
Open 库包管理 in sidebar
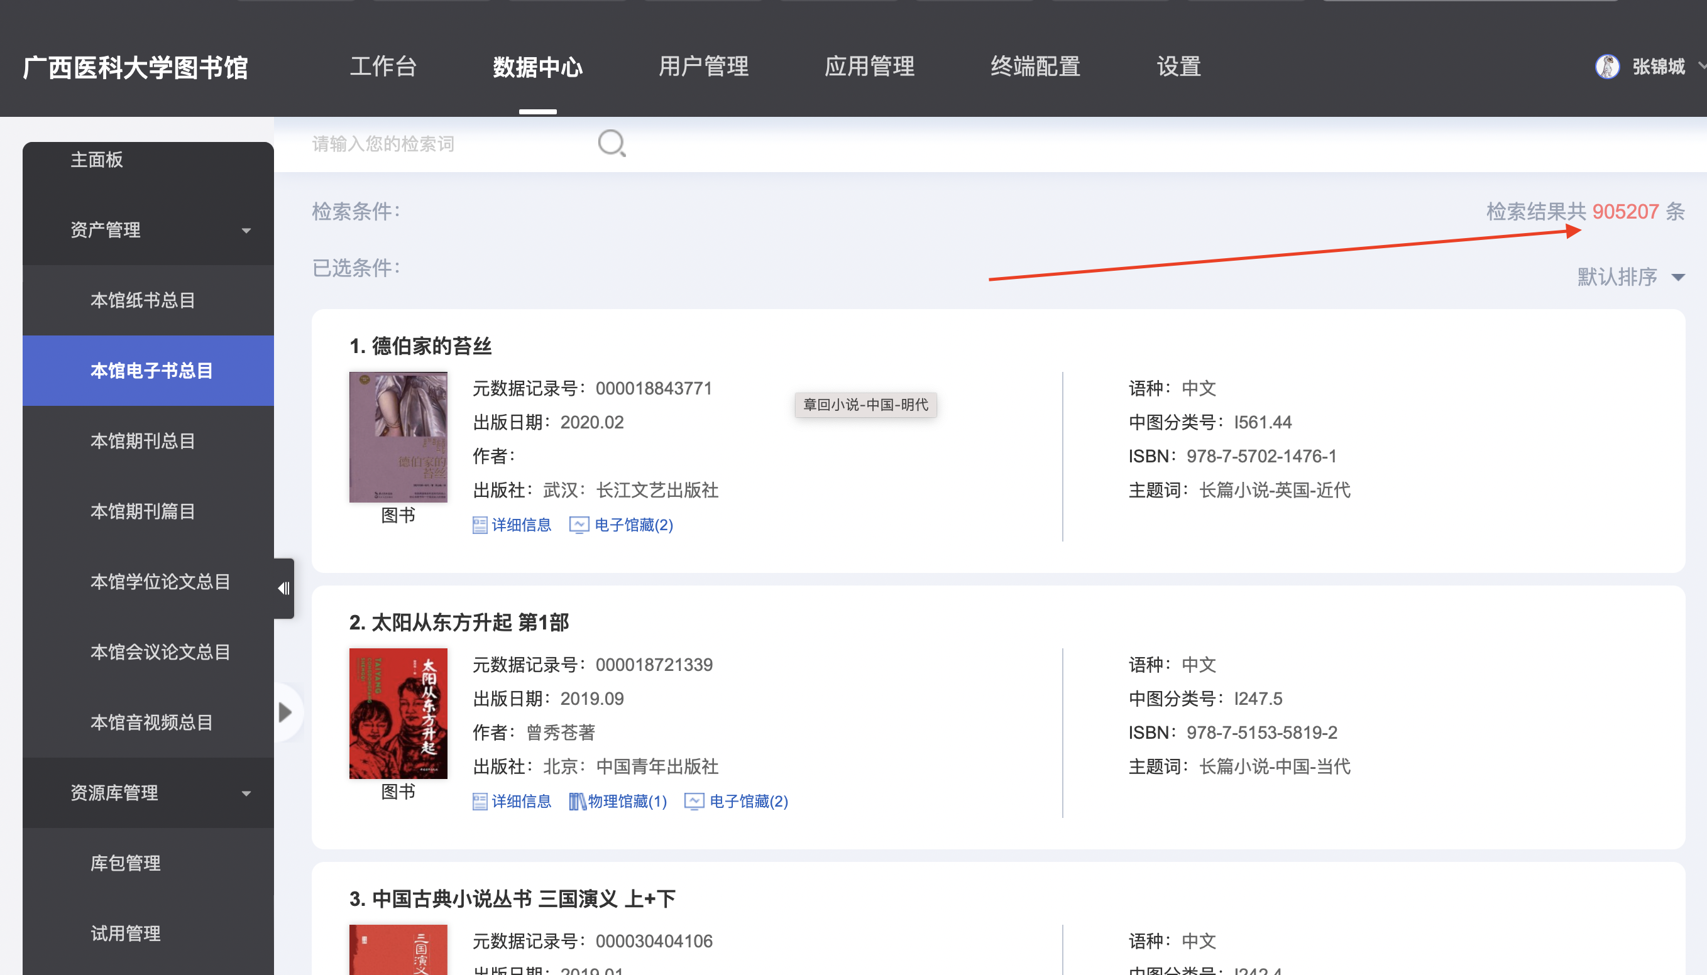[125, 863]
